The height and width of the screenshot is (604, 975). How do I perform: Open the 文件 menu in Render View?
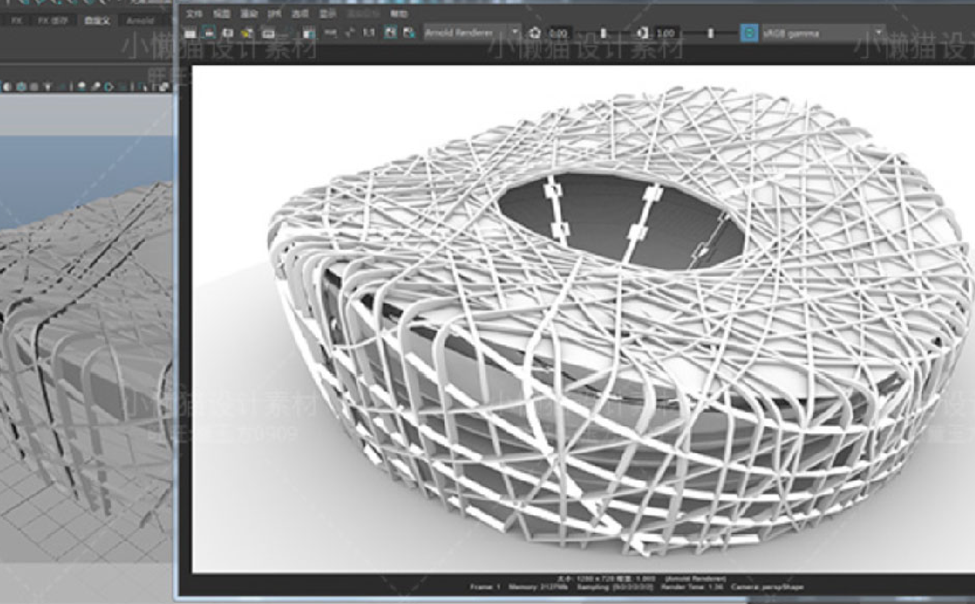[x=194, y=14]
